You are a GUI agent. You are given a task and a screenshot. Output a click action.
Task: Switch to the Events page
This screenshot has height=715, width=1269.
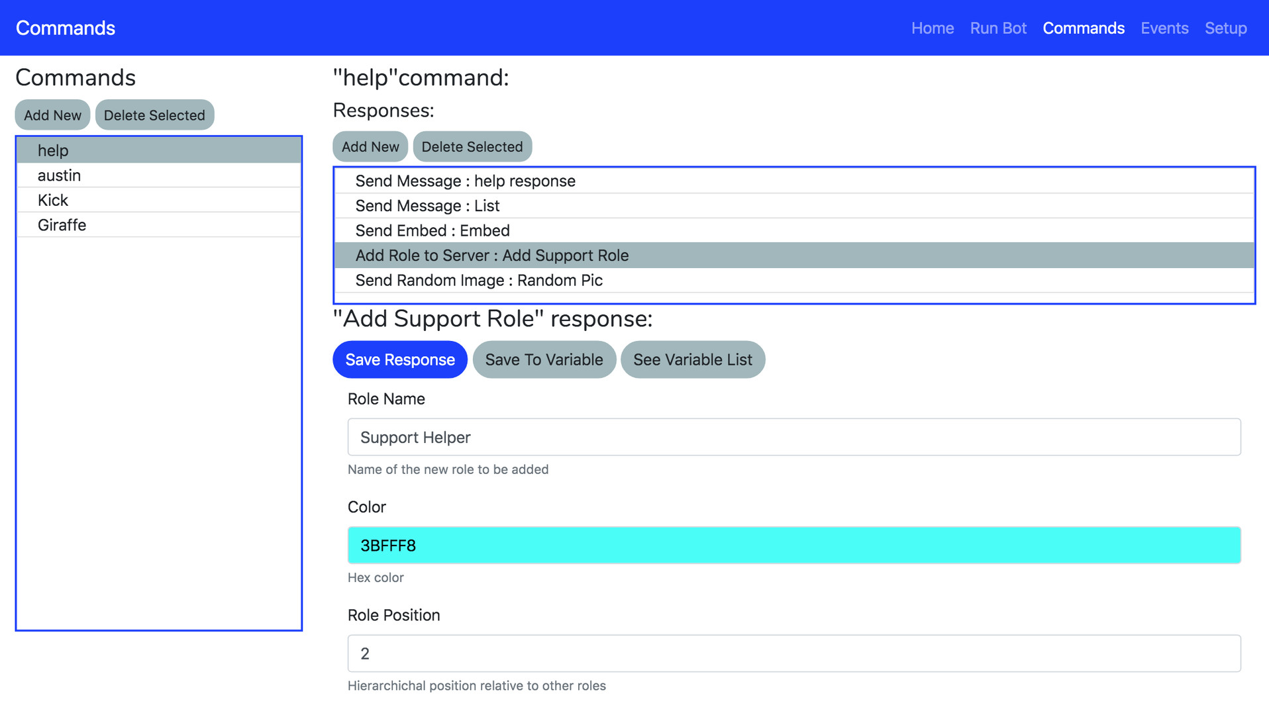1164,28
